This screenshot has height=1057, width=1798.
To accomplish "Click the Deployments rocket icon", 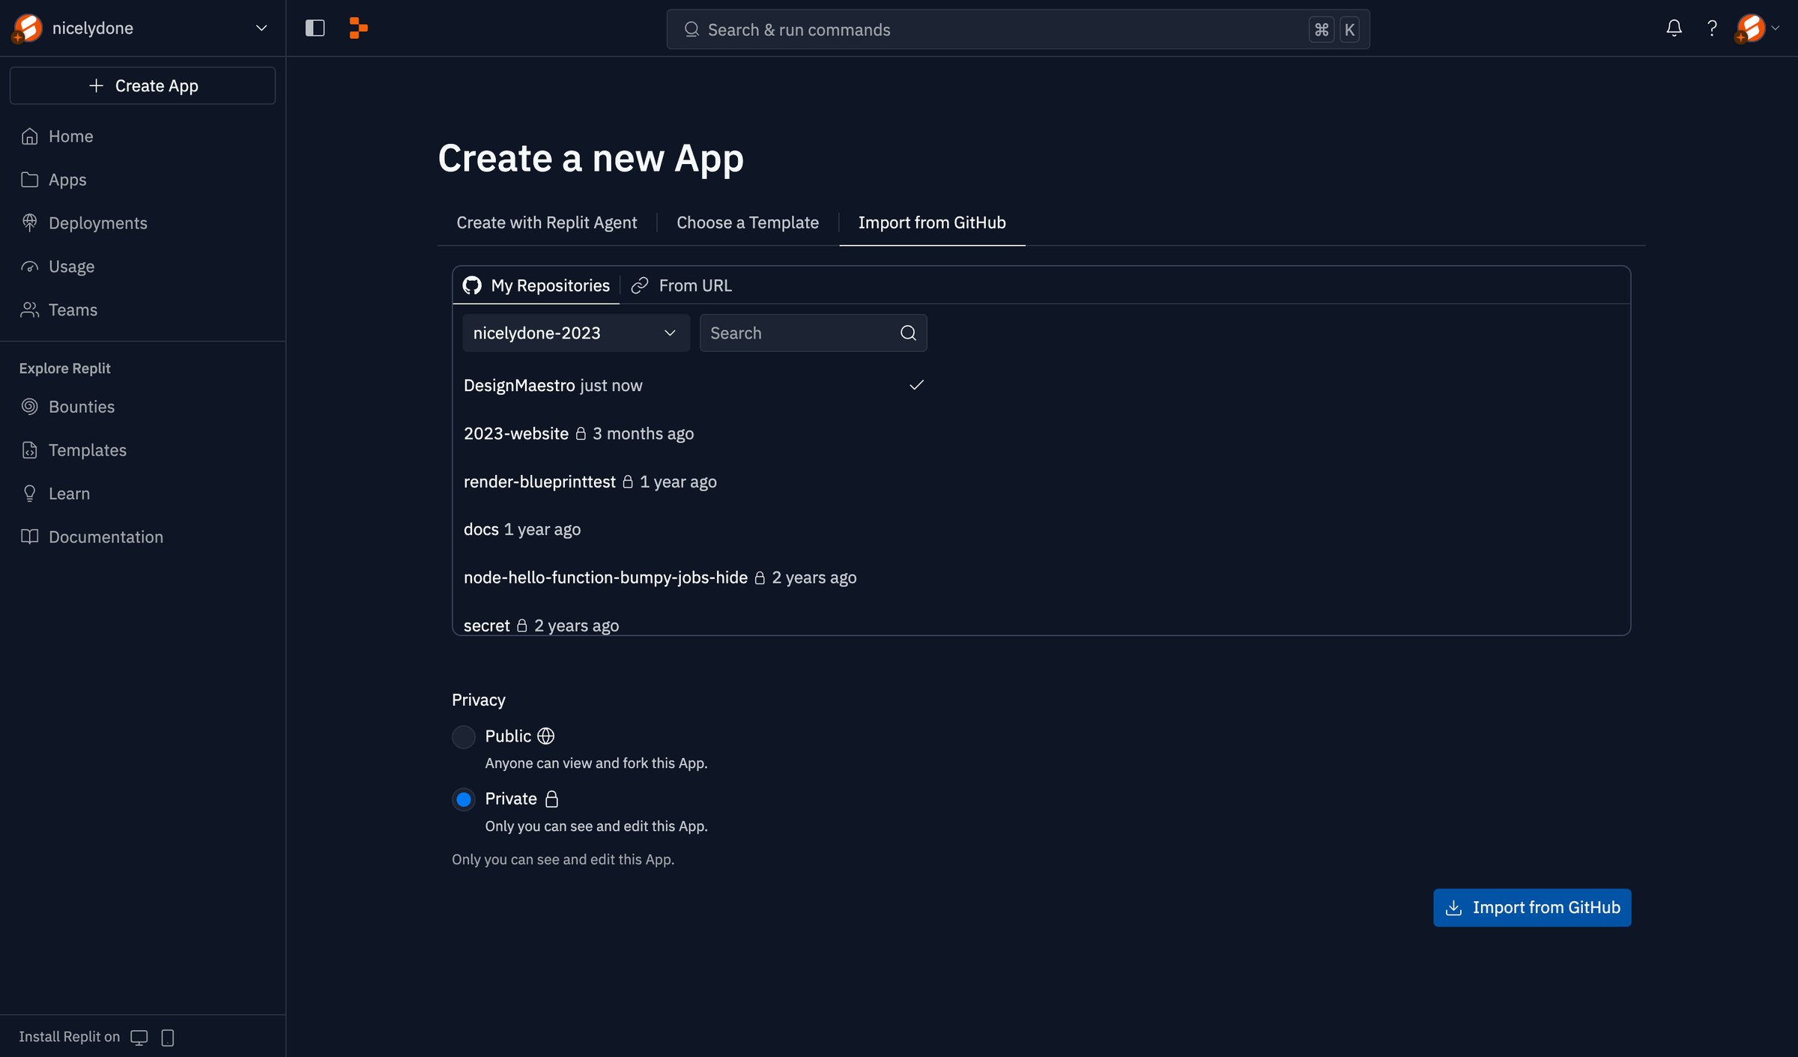I will (x=29, y=223).
